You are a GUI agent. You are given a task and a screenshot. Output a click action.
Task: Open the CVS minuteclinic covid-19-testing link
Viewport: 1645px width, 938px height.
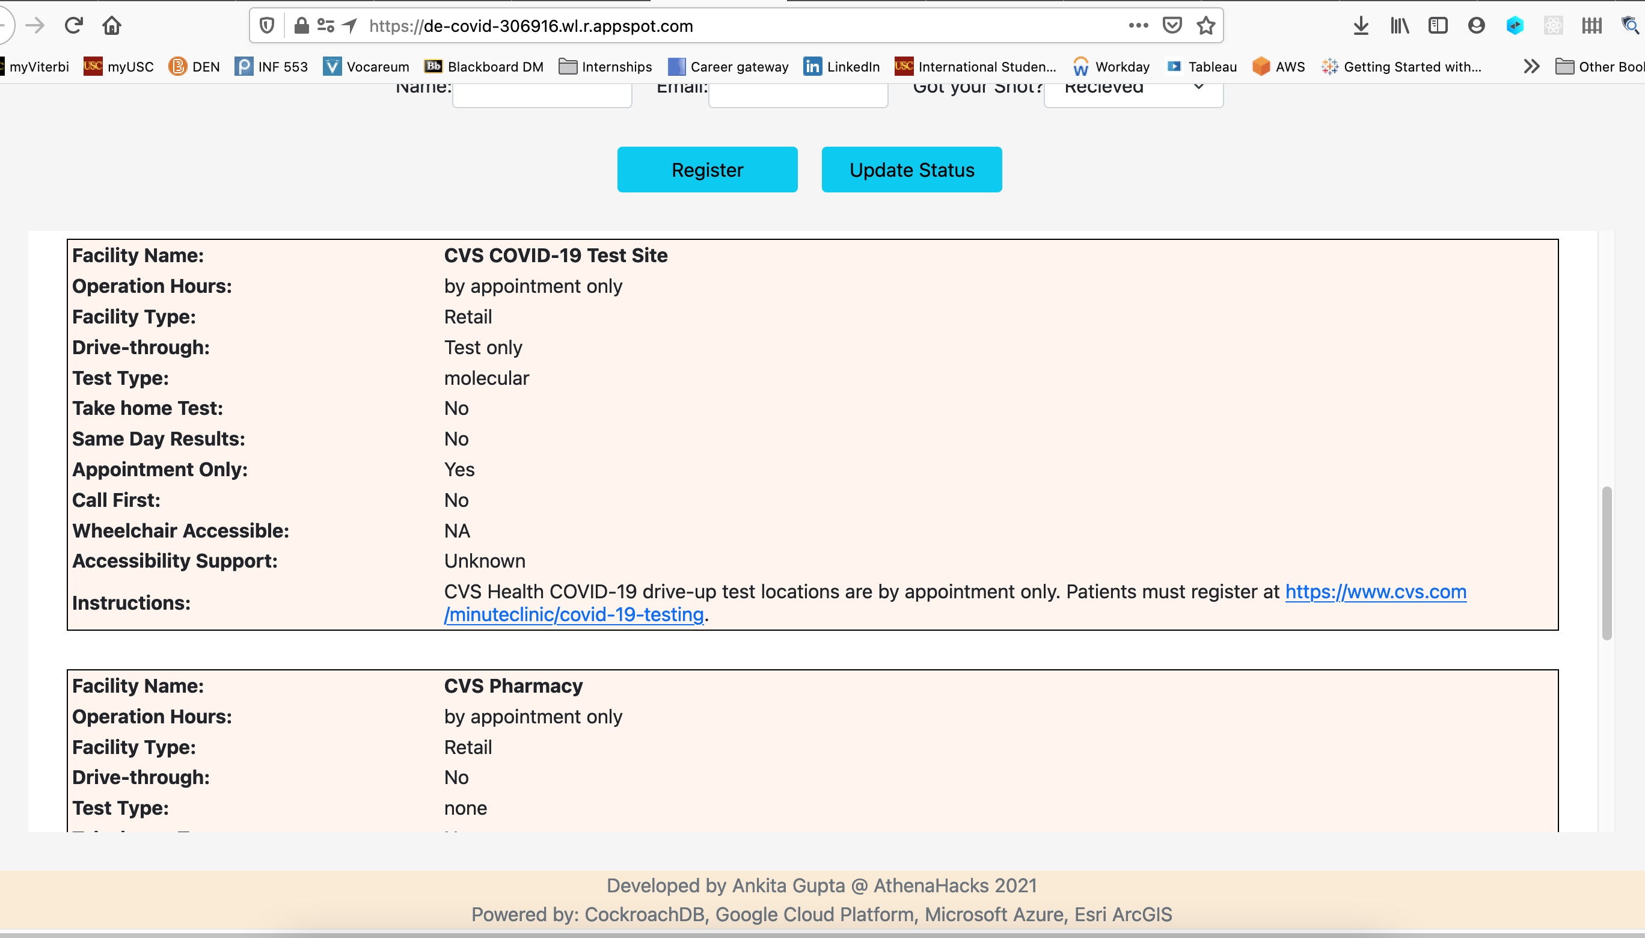click(x=573, y=615)
